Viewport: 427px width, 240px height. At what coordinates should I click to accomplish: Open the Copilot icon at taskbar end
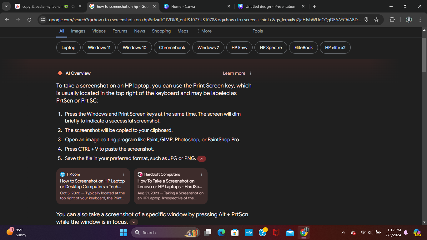tap(417, 232)
